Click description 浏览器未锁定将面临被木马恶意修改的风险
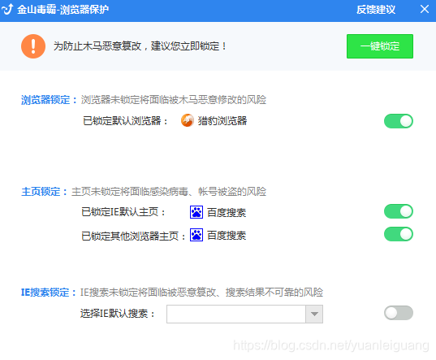This screenshot has width=436, height=360. point(174,100)
